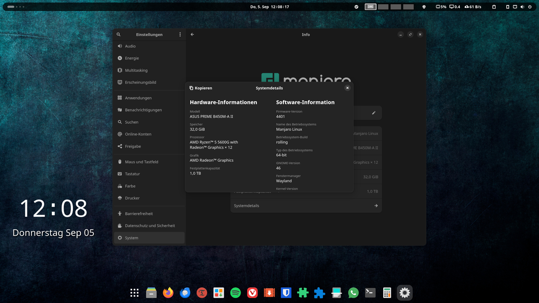
Task: Open calendar via date and time display
Action: (269, 7)
